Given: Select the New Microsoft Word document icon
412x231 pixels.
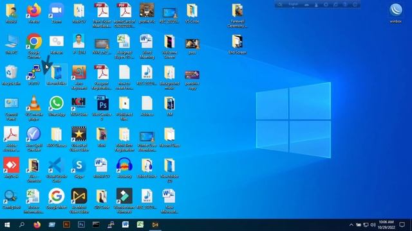Looking at the screenshot, I should click(x=169, y=201).
